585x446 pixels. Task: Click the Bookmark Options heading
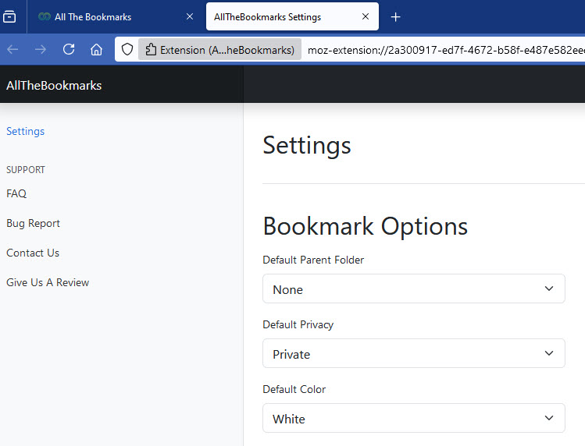[x=366, y=226]
